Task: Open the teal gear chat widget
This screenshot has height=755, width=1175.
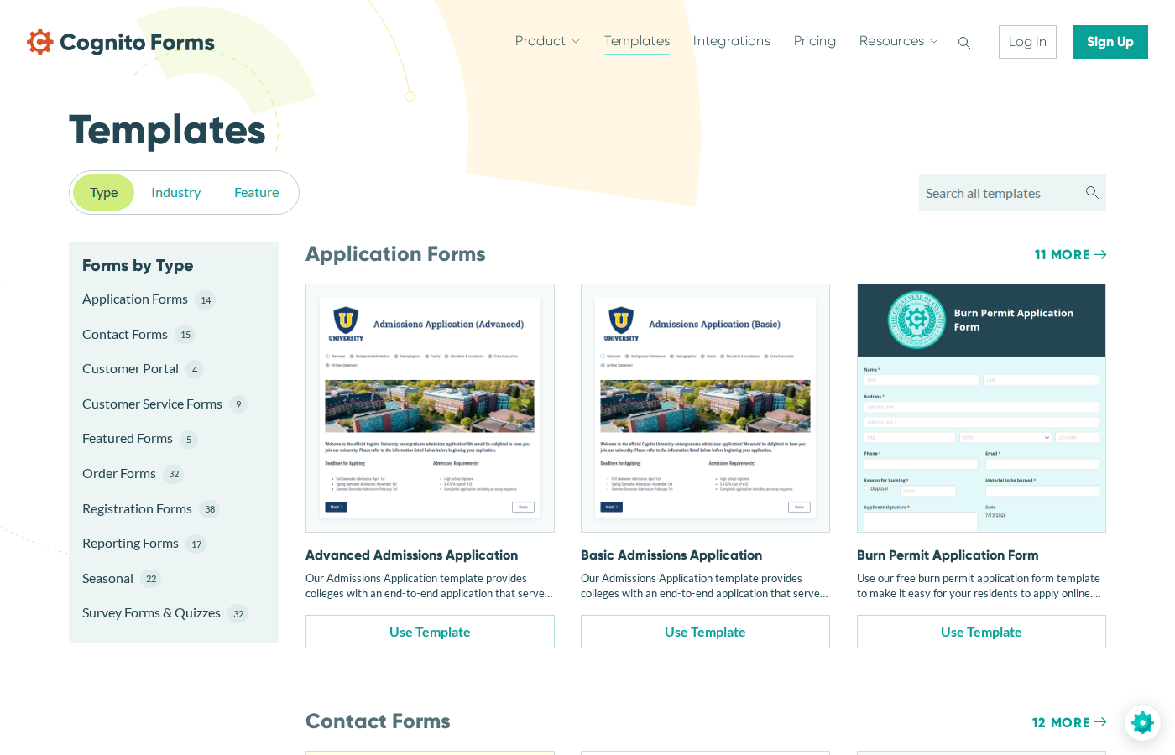Action: pyautogui.click(x=1142, y=722)
